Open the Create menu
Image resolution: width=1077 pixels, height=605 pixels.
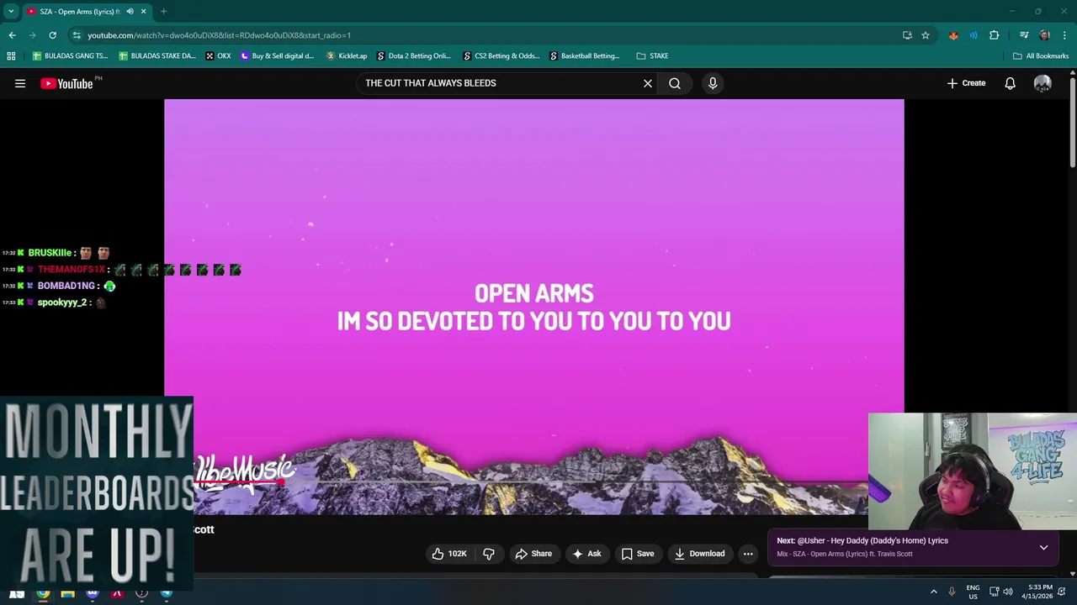(966, 83)
